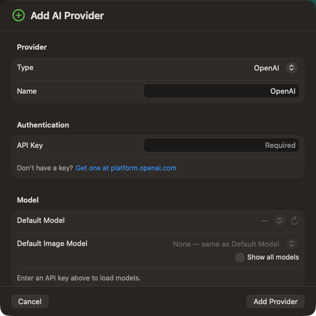Click the API Key label

click(30, 146)
